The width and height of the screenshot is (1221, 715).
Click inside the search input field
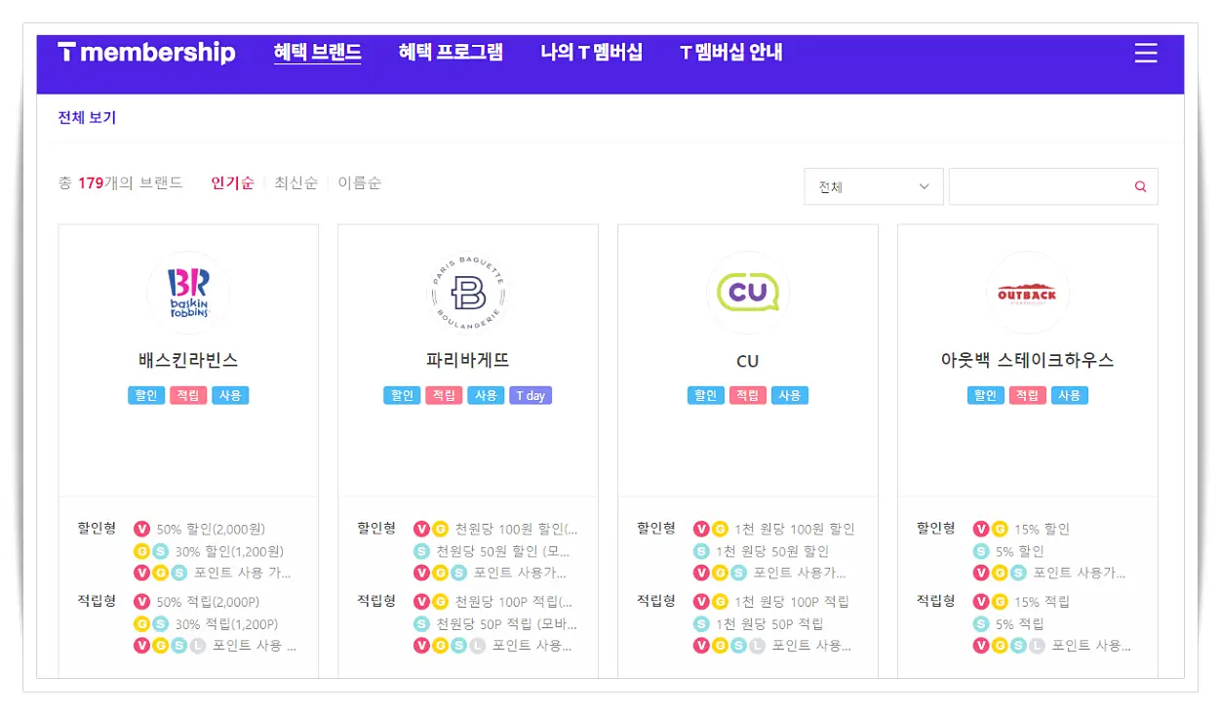pyautogui.click(x=1044, y=186)
